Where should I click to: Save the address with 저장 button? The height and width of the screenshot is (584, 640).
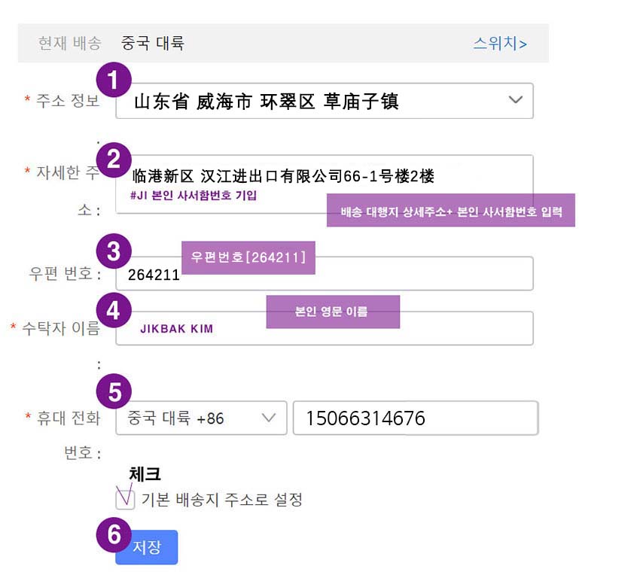(147, 547)
